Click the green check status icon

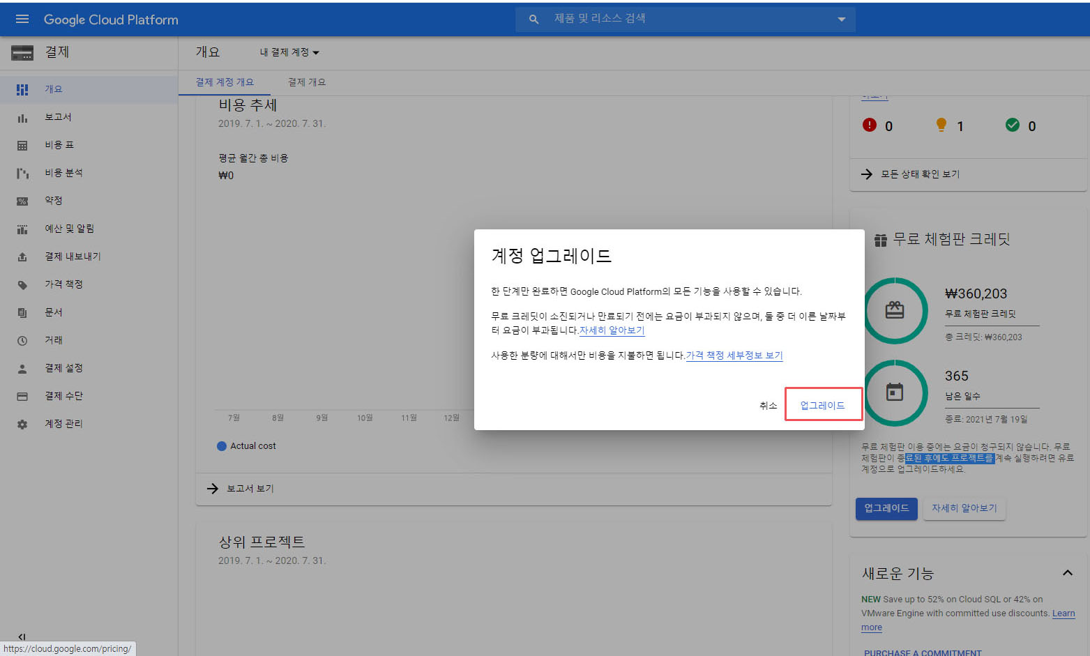pyautogui.click(x=1013, y=125)
